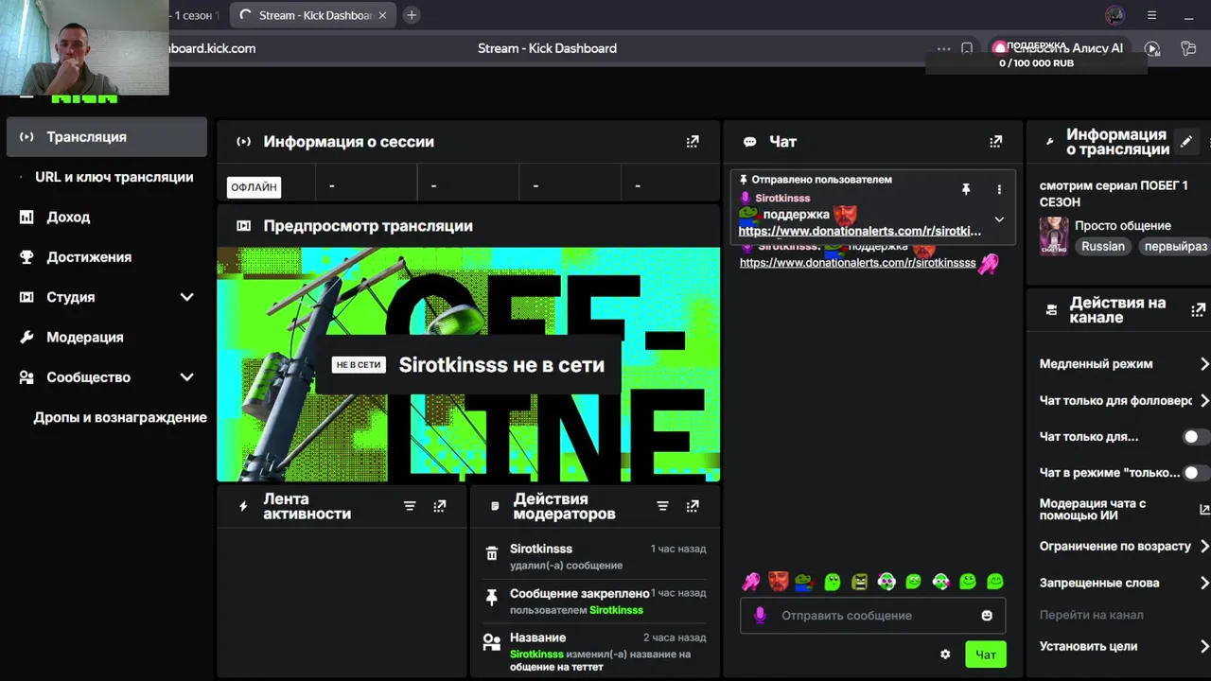Insert the Pepe frog emote

pos(804,582)
